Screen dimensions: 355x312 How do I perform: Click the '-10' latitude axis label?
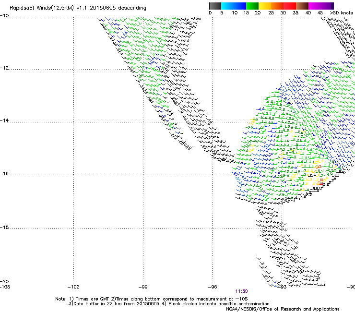(x=4, y=15)
